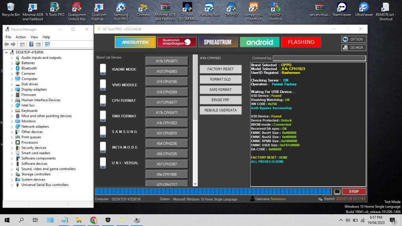
Task: Open Windows Start menu
Action: (7, 220)
